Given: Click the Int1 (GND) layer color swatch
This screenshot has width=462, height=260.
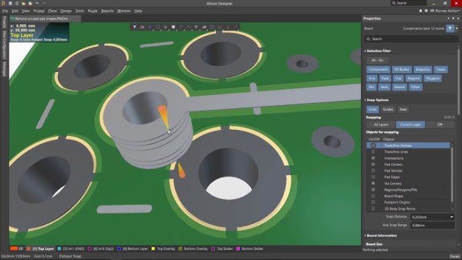Looking at the screenshot, I should point(60,248).
